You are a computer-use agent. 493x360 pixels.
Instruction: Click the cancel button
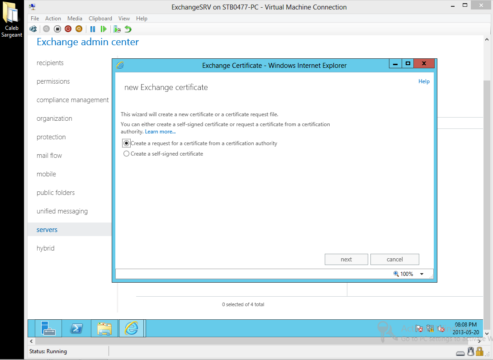pos(394,260)
